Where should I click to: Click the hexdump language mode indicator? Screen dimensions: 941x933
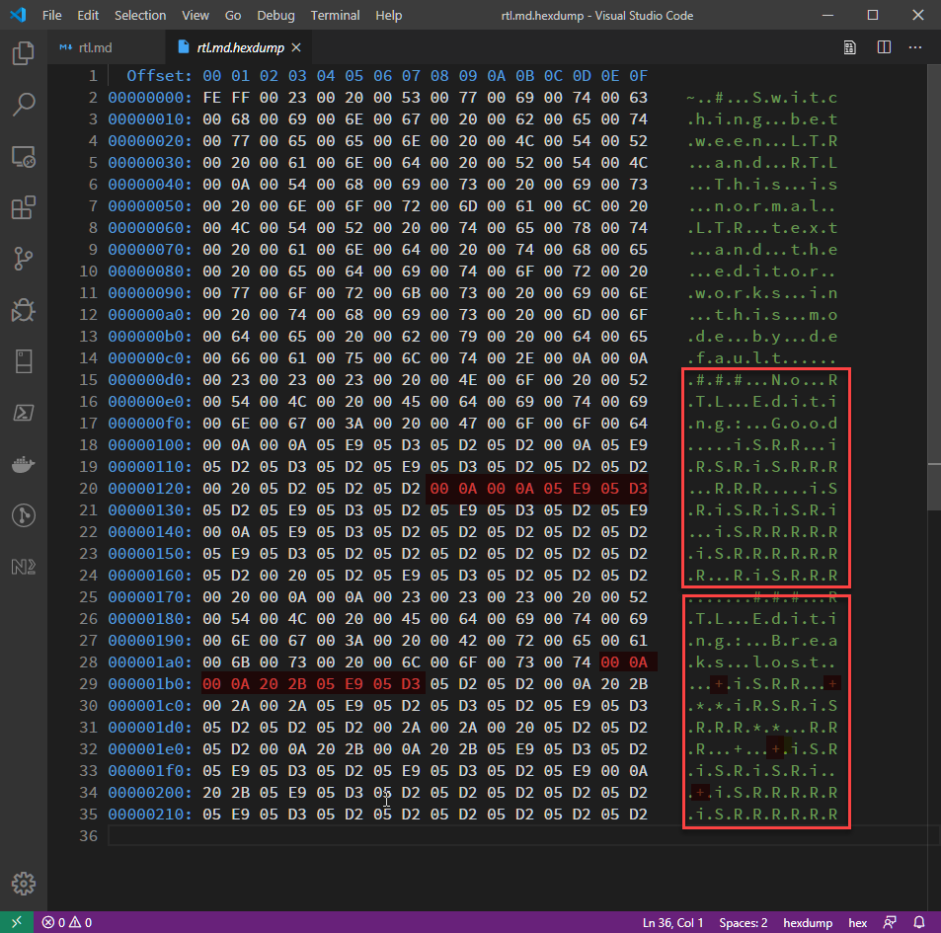[x=808, y=922]
